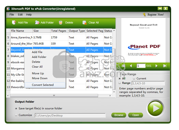The height and width of the screenshot is (130, 179).
Task: Select the All page range option
Action: point(120,78)
